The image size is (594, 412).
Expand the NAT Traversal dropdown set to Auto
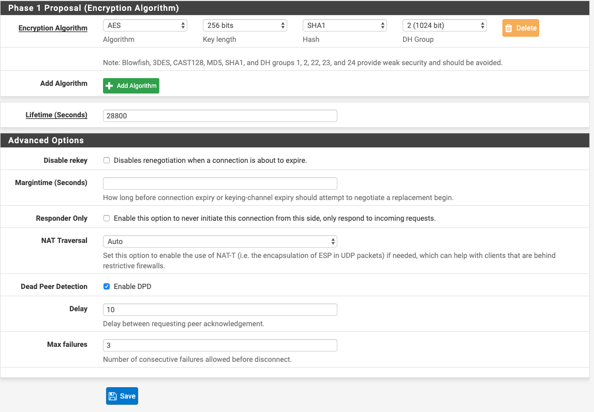(220, 241)
